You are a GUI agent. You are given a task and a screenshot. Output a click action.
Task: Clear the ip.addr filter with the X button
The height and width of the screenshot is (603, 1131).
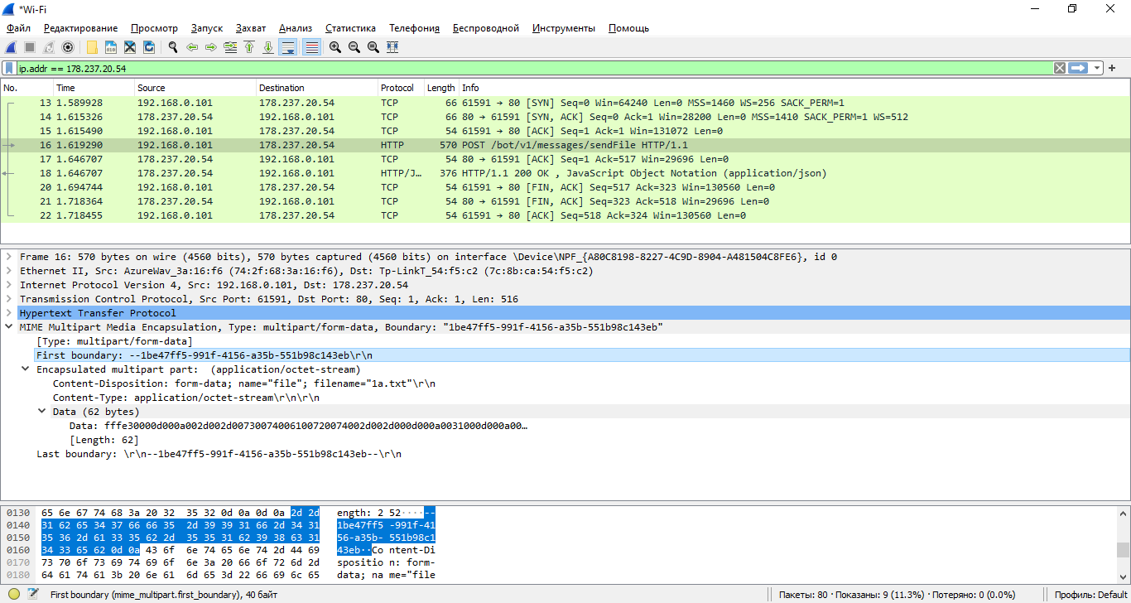click(x=1060, y=67)
